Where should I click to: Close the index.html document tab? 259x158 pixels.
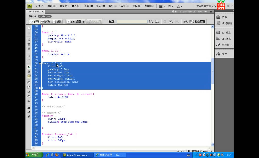(42, 12)
